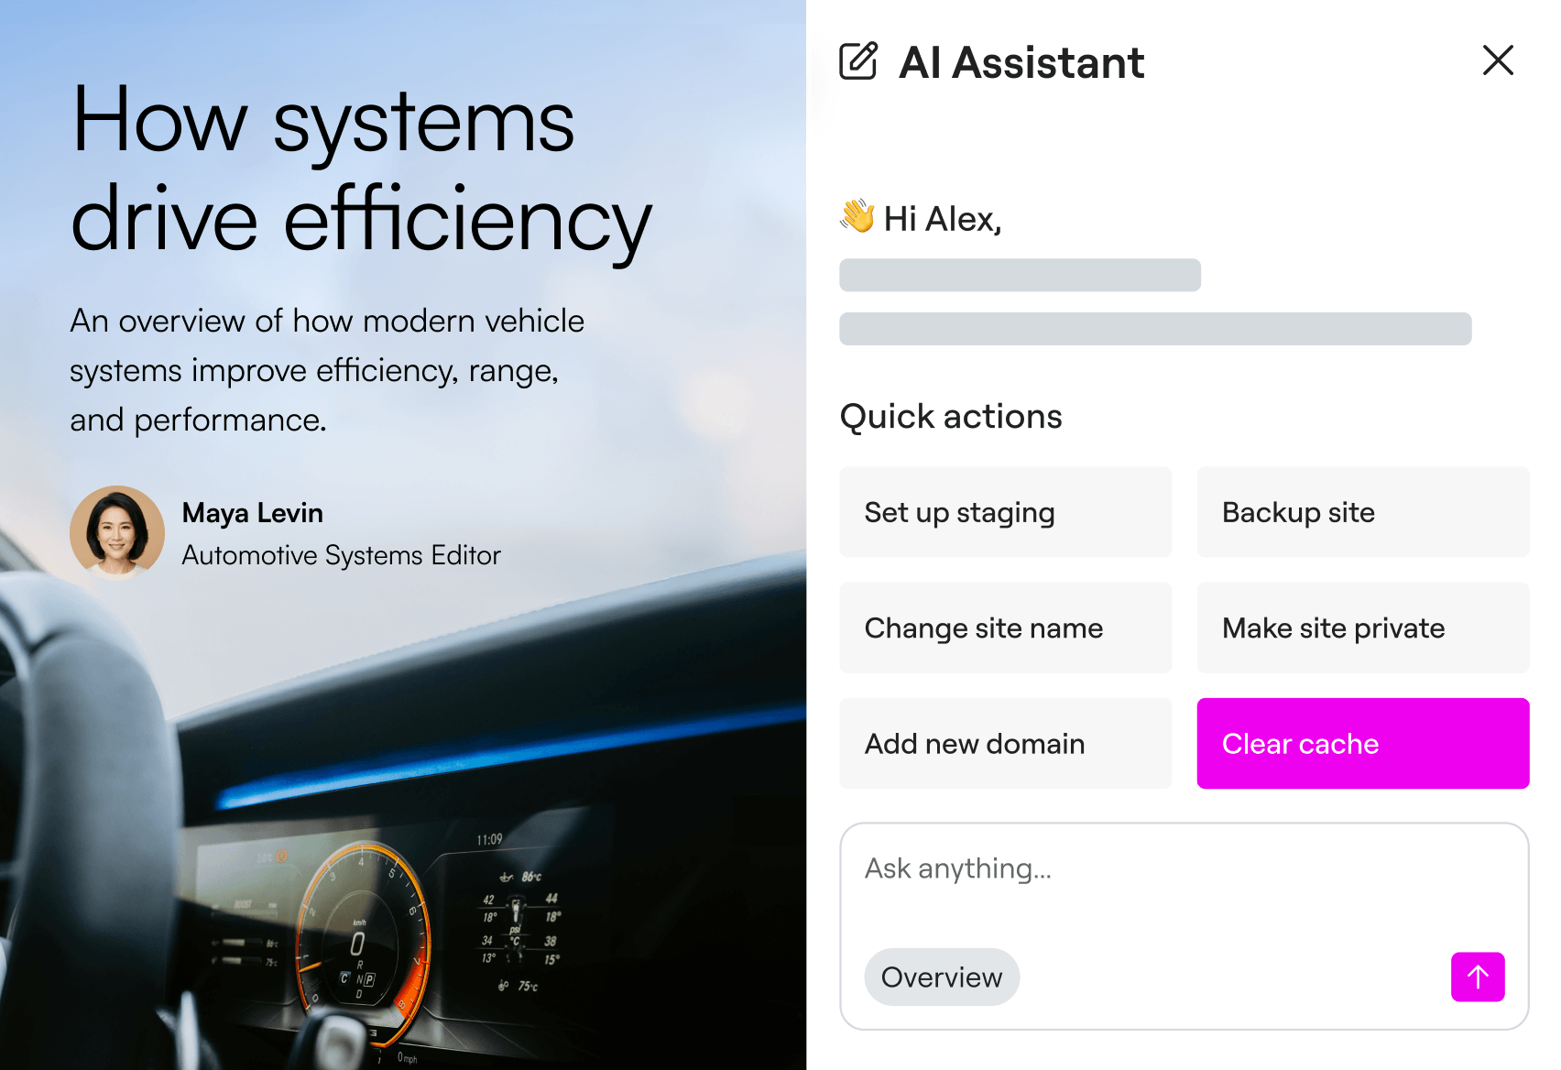Viewport: 1561px width, 1070px height.
Task: Select the Change site name action
Action: 1005,628
